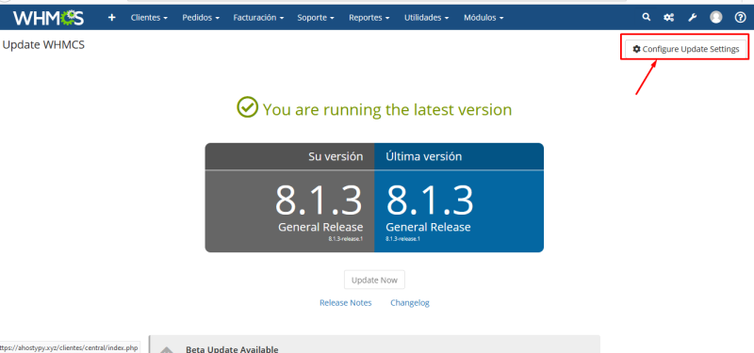Click 8.1.3 under Su versión
The image size is (754, 353).
pyautogui.click(x=319, y=201)
